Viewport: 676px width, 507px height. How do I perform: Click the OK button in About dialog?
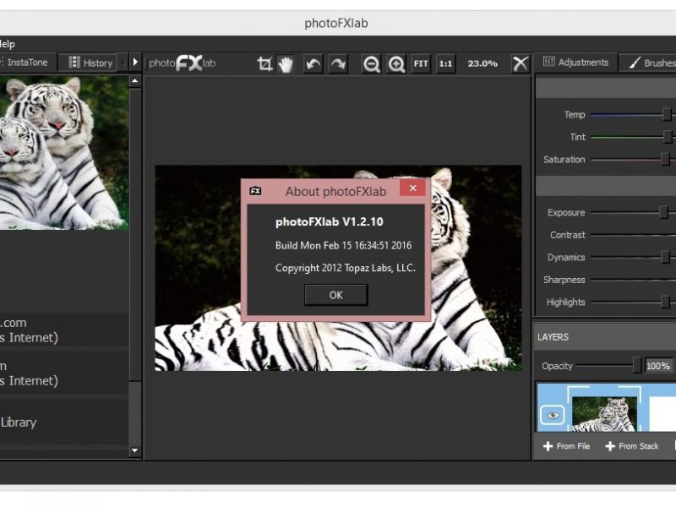(335, 295)
